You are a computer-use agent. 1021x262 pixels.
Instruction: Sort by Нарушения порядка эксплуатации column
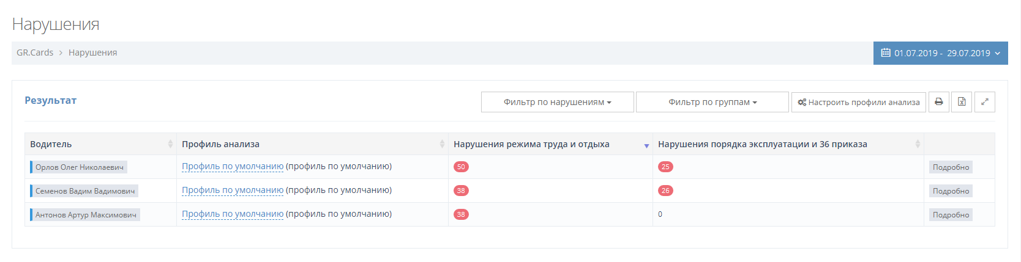(917, 144)
